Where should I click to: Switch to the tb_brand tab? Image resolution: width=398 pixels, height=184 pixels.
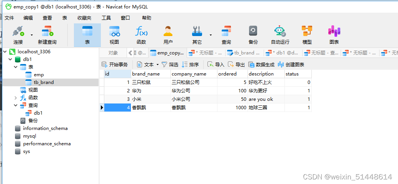244,53
